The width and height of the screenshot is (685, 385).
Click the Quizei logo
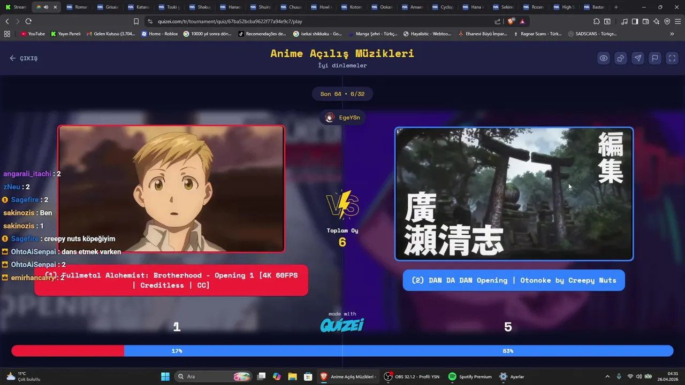[x=342, y=325]
